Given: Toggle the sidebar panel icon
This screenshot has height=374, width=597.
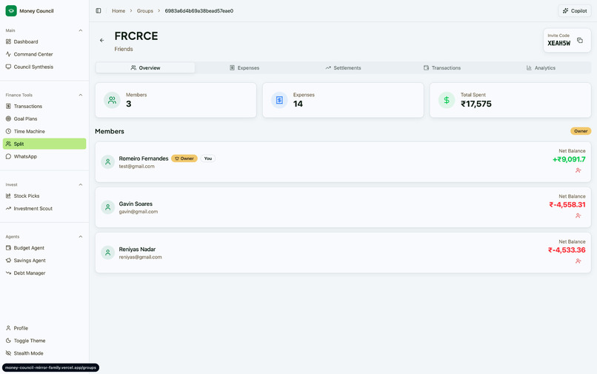Looking at the screenshot, I should (x=99, y=10).
